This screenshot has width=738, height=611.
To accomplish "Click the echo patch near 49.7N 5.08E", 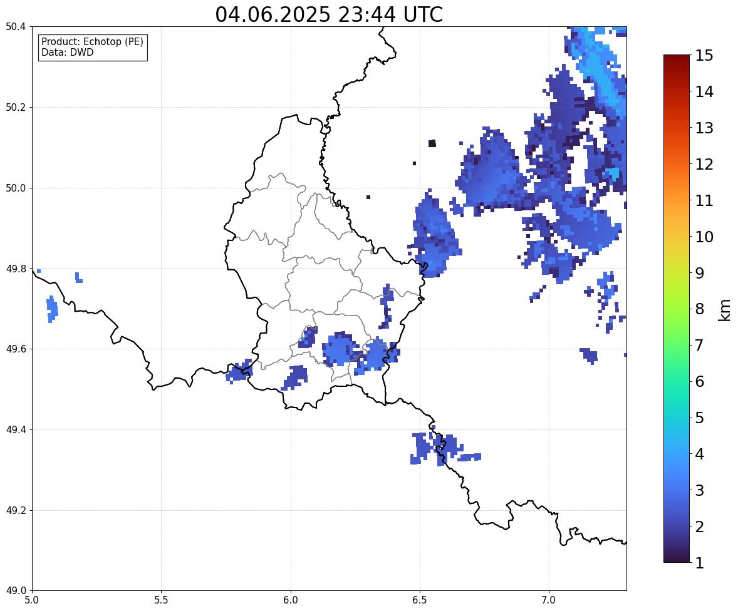I will (x=52, y=309).
